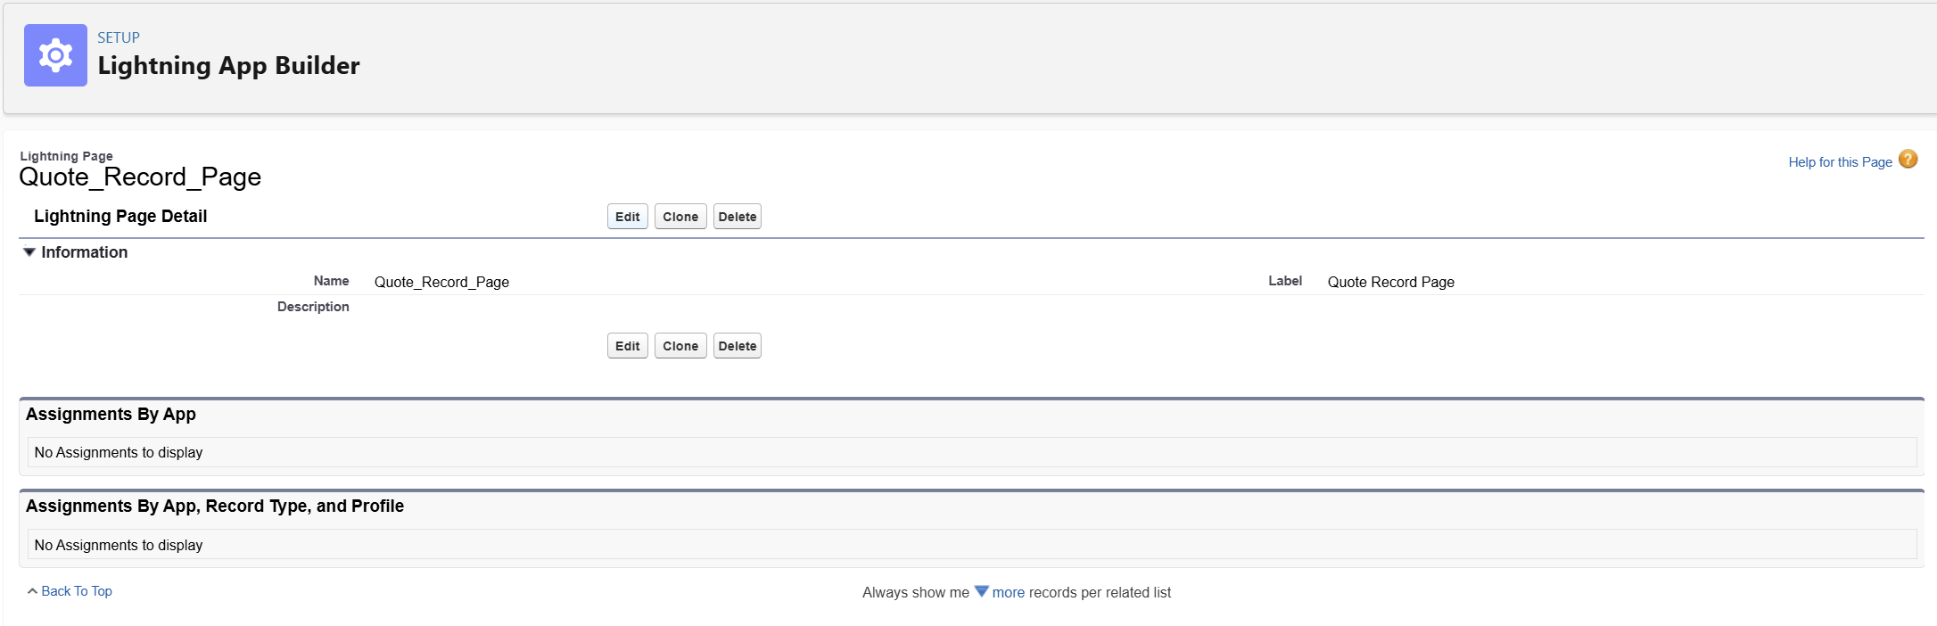Click the upper Delete button
This screenshot has width=1937, height=626.
click(x=738, y=217)
